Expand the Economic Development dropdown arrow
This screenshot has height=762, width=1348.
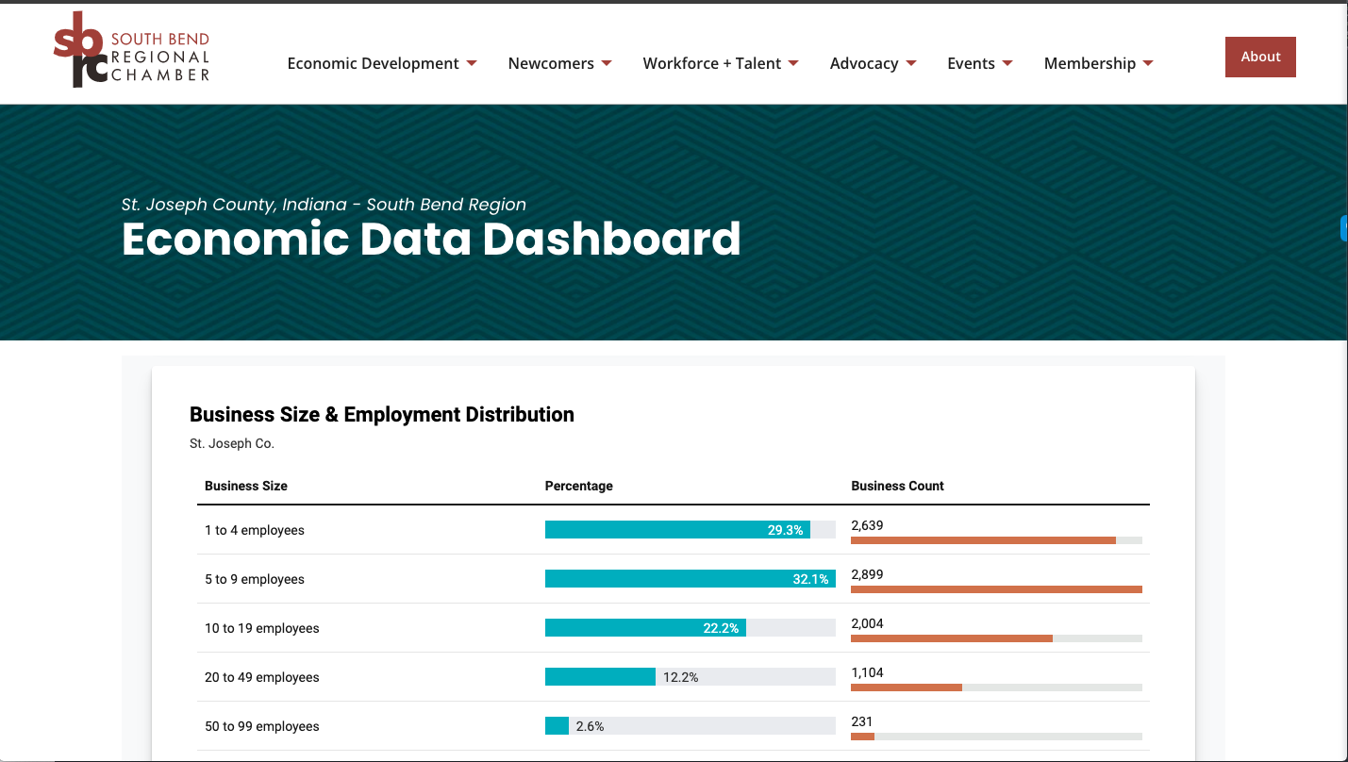[472, 63]
